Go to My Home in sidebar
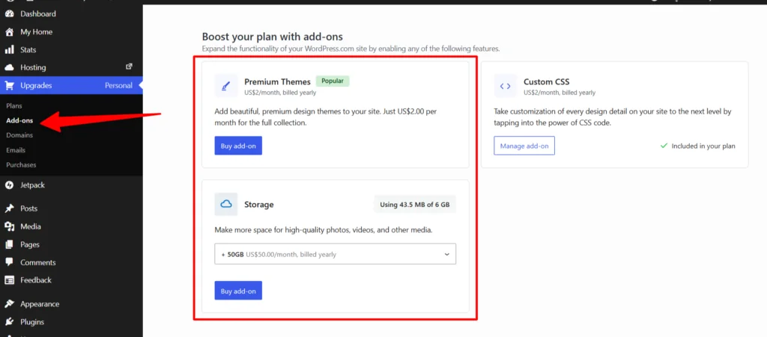Viewport: 767px width, 337px height. [x=71, y=31]
